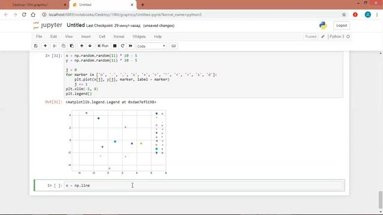Click the empty input cell with np.line
Screen dimensions: 383x215
coord(204,186)
